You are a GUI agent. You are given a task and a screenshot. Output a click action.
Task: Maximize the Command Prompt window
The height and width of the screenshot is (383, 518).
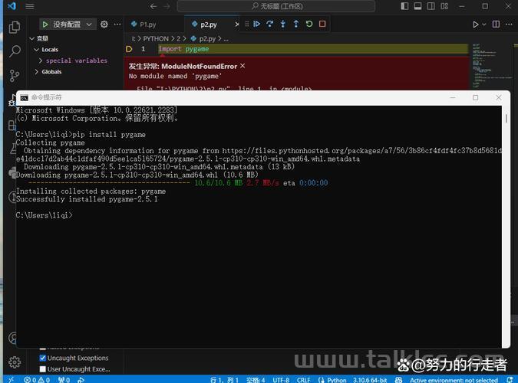[475, 97]
